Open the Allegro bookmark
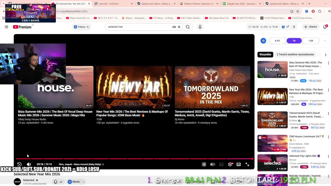 click(133, 18)
